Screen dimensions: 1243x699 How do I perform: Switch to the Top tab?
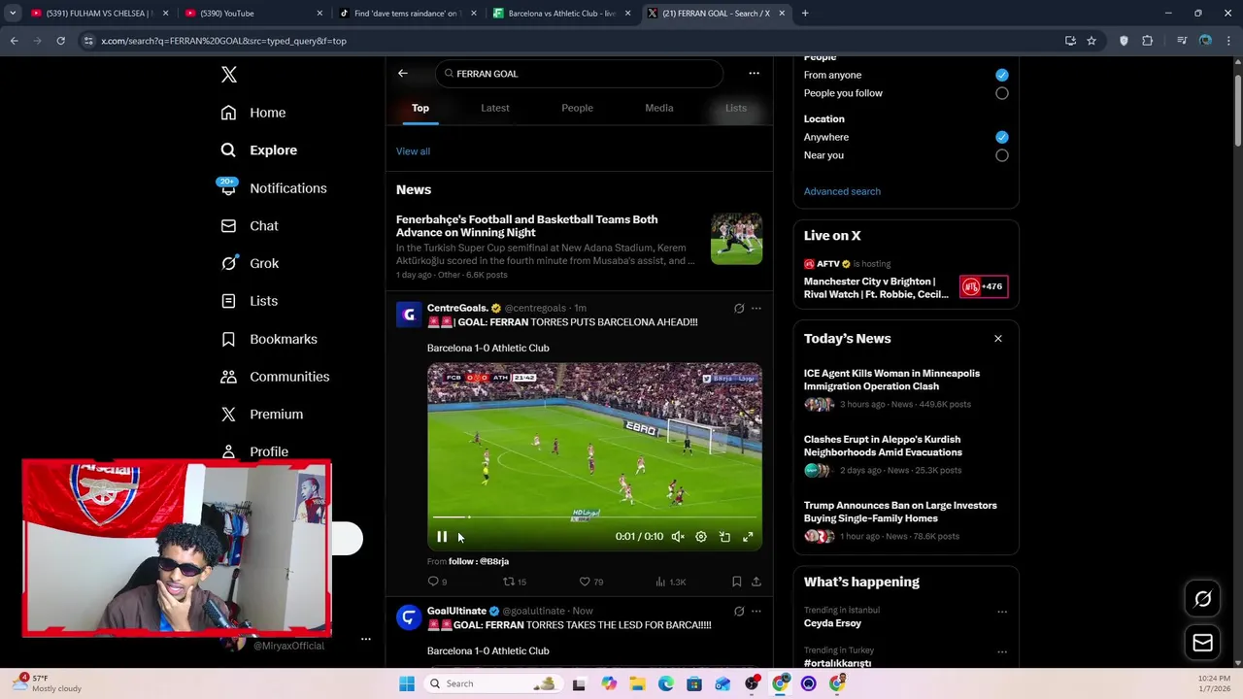click(420, 108)
